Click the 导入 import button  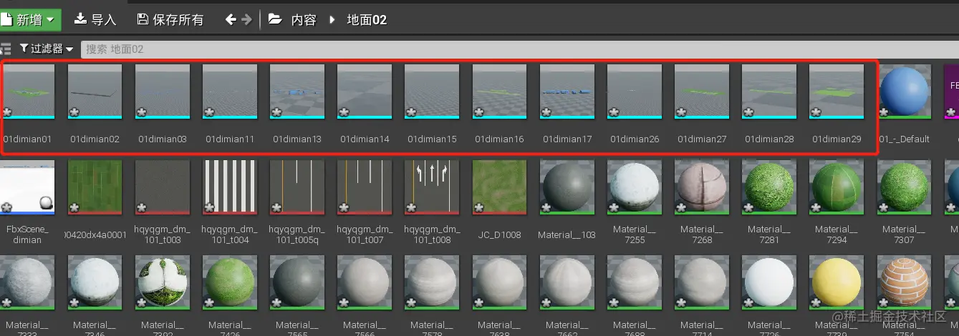[95, 19]
